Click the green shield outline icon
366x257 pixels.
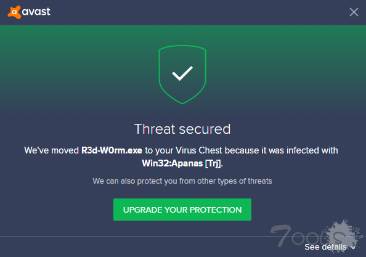182,75
